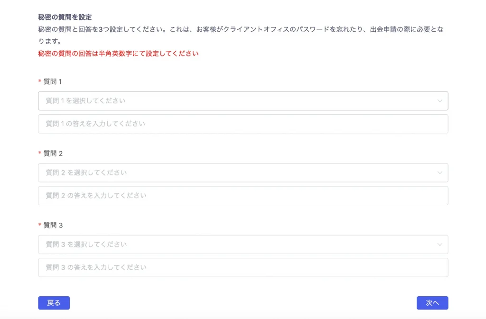The image size is (486, 319).
Task: Click the chevron arrow in 質問 3 dropdown
Action: click(440, 245)
